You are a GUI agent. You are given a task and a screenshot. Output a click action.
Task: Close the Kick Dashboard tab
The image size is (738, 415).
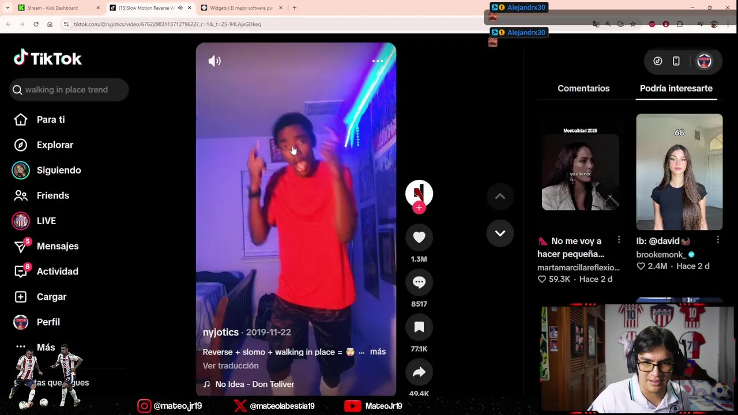tap(98, 8)
